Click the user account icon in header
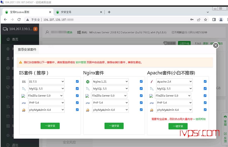Viewport: 228px width, 147px height. pos(47,32)
